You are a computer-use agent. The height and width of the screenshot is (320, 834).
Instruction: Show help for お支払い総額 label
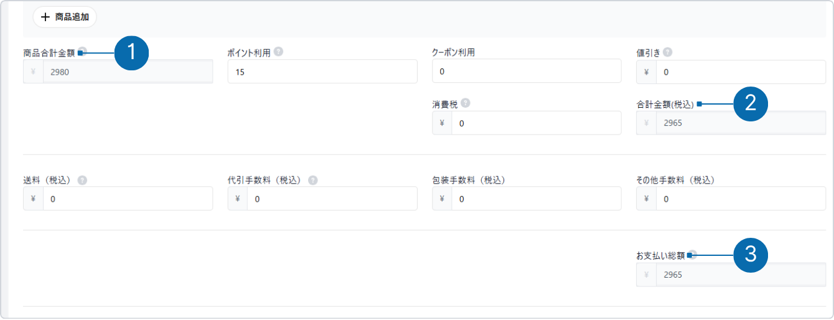(693, 255)
